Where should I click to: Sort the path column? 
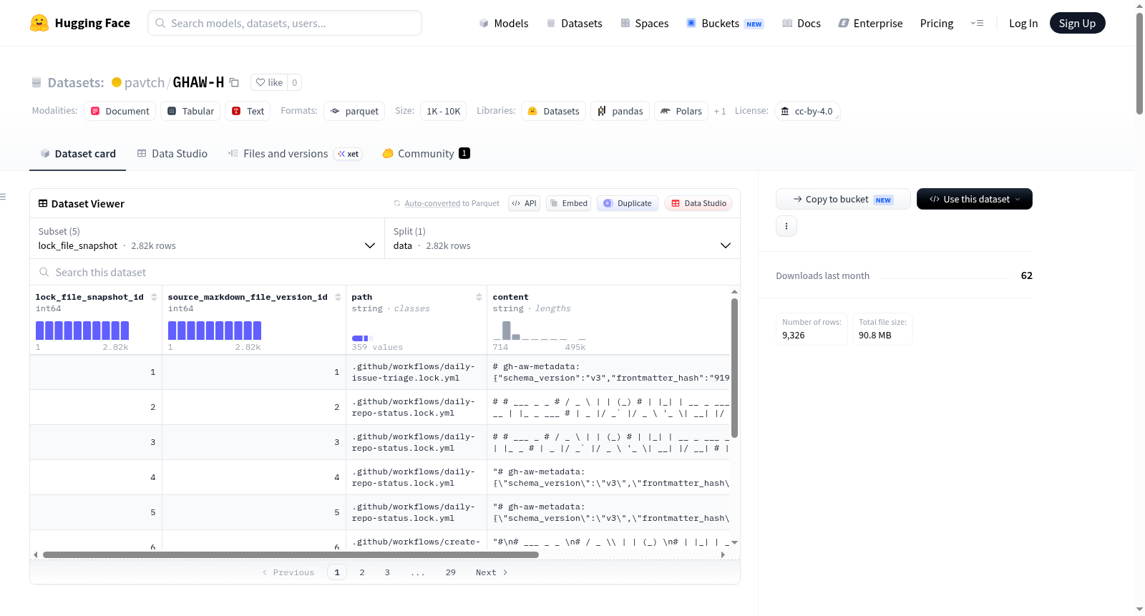(479, 297)
